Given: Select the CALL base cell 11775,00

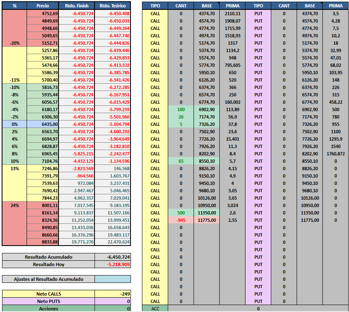Looking at the screenshot, I should (207, 220).
